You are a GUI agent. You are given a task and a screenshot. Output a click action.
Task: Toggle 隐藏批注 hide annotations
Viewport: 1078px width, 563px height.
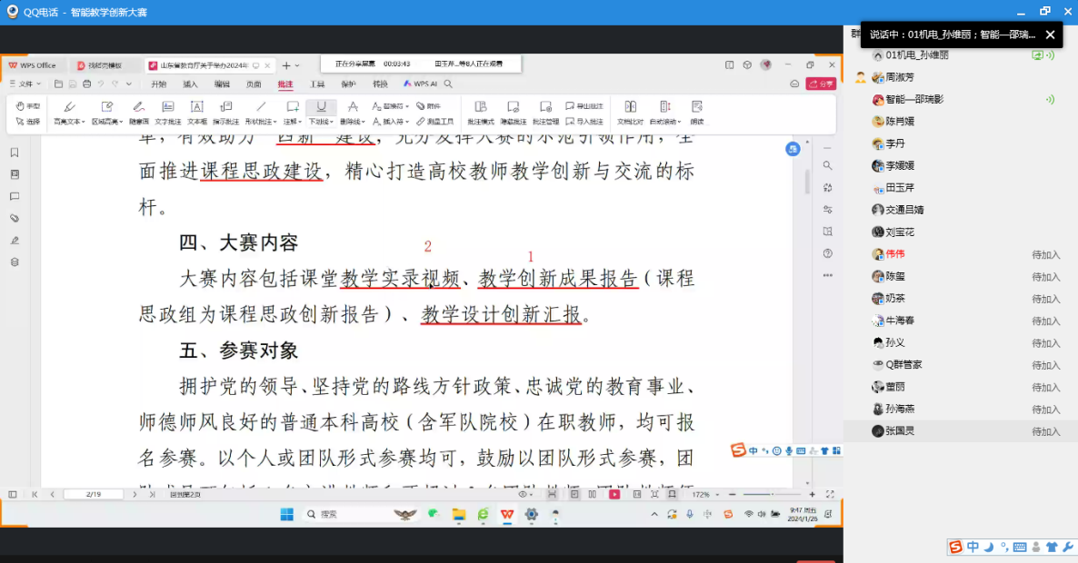point(513,112)
